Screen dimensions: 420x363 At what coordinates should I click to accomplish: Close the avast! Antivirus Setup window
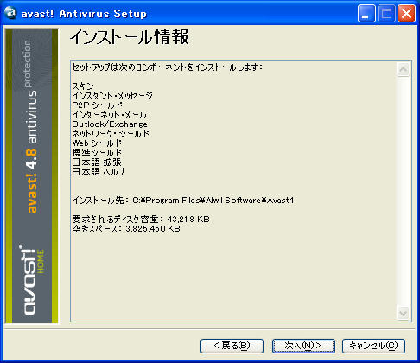pyautogui.click(x=406, y=14)
